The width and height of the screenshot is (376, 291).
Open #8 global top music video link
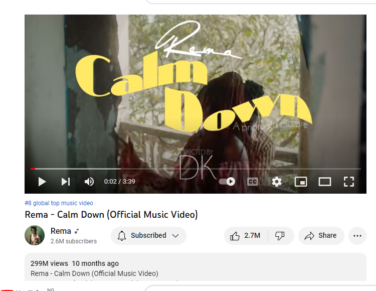(59, 203)
